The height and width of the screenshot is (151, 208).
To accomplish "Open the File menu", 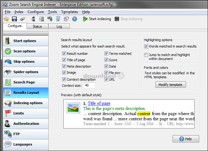I will pyautogui.click(x=8, y=12).
